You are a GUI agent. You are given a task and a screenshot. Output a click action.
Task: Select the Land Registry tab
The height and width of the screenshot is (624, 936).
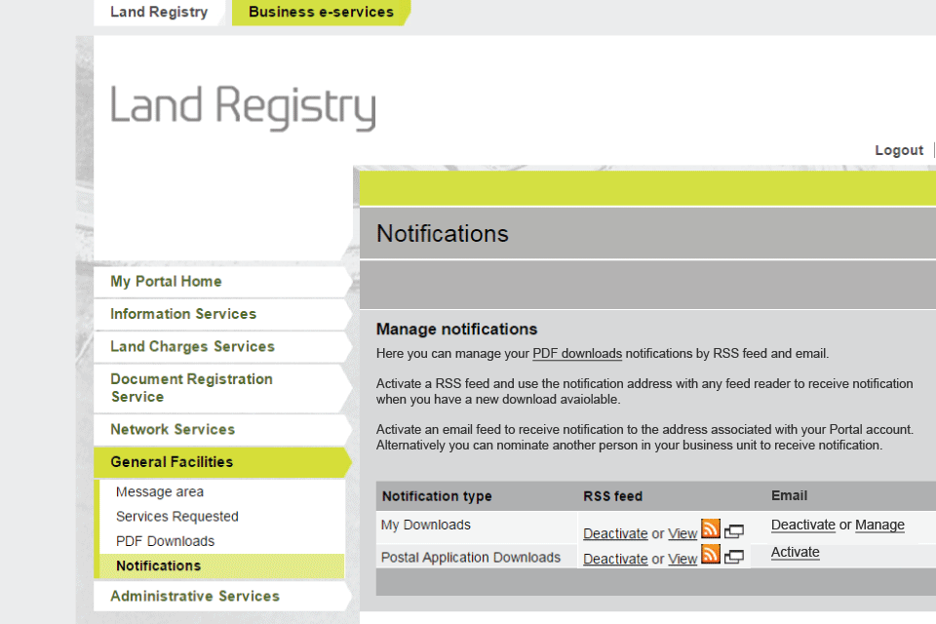[158, 12]
